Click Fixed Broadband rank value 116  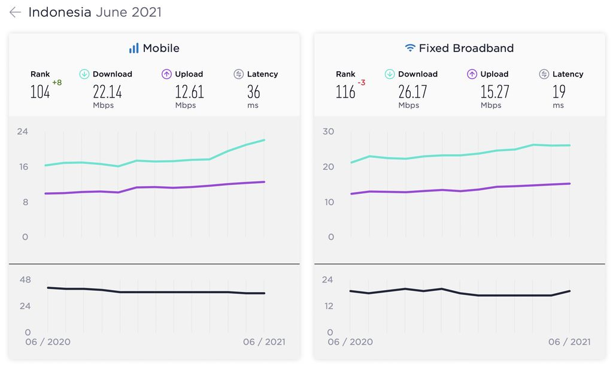tap(345, 92)
